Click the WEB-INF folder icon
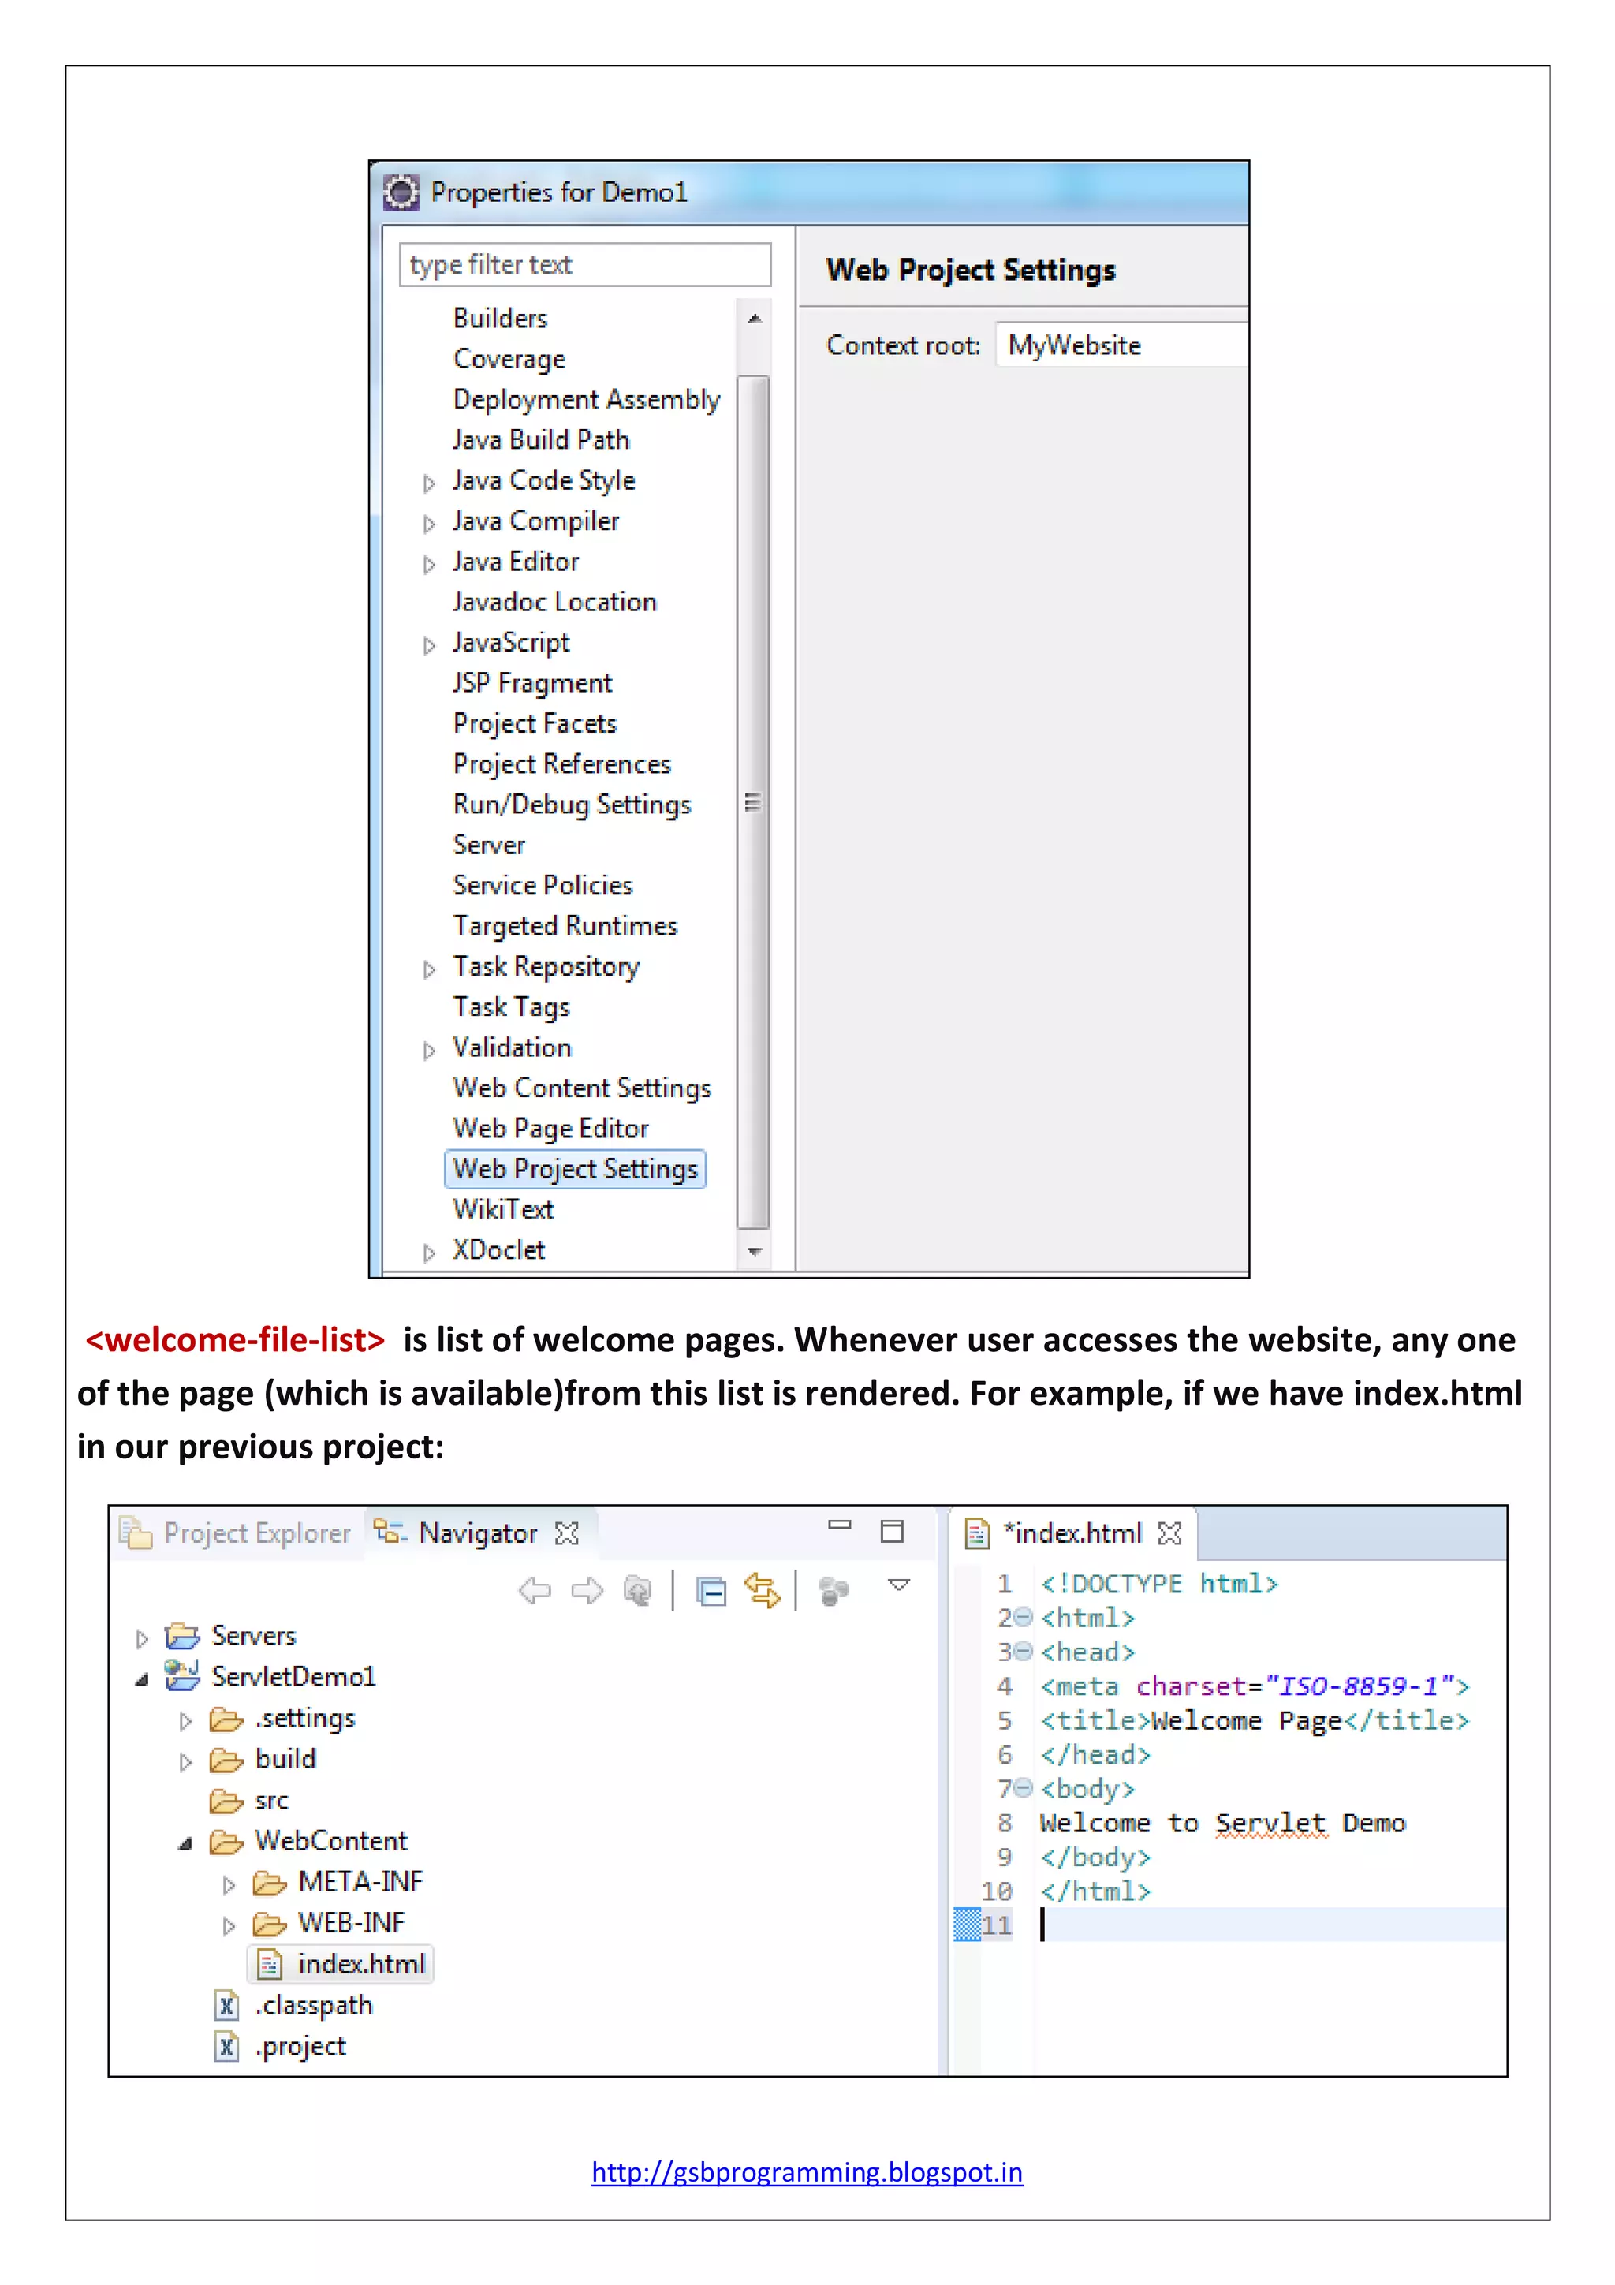Screen dimensions: 1615x2285 point(270,1924)
